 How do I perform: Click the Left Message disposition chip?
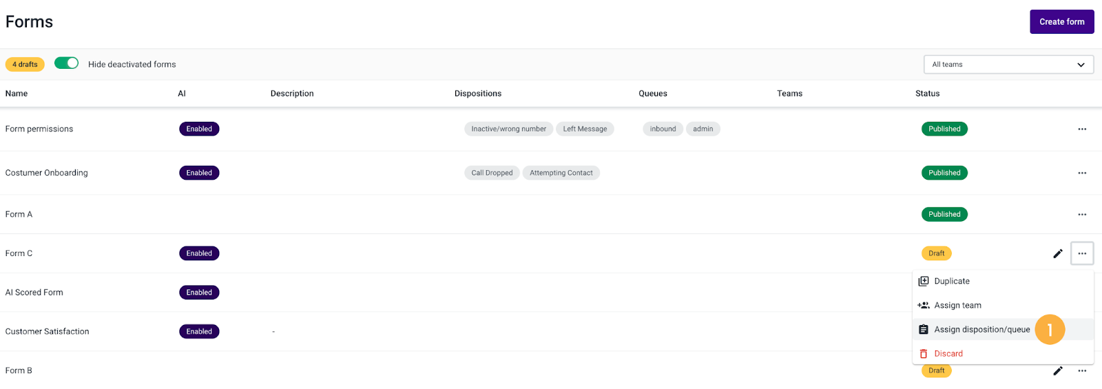pyautogui.click(x=585, y=129)
